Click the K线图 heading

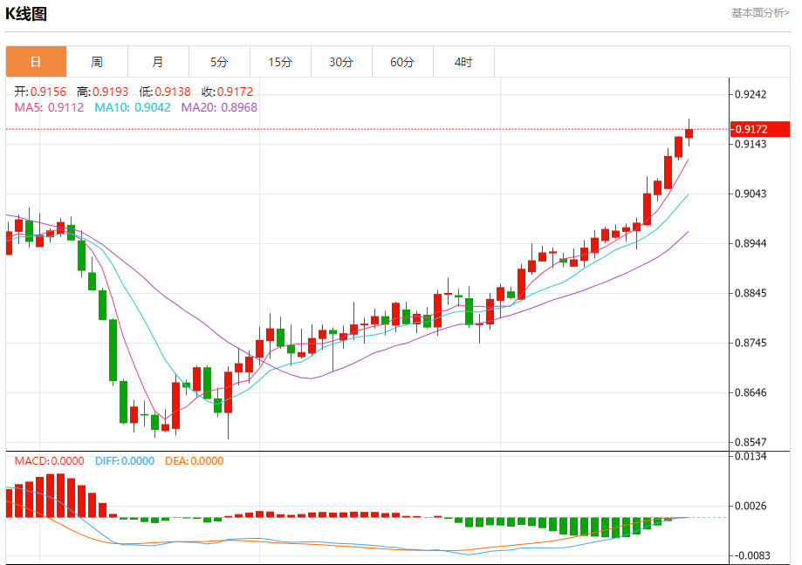click(26, 14)
